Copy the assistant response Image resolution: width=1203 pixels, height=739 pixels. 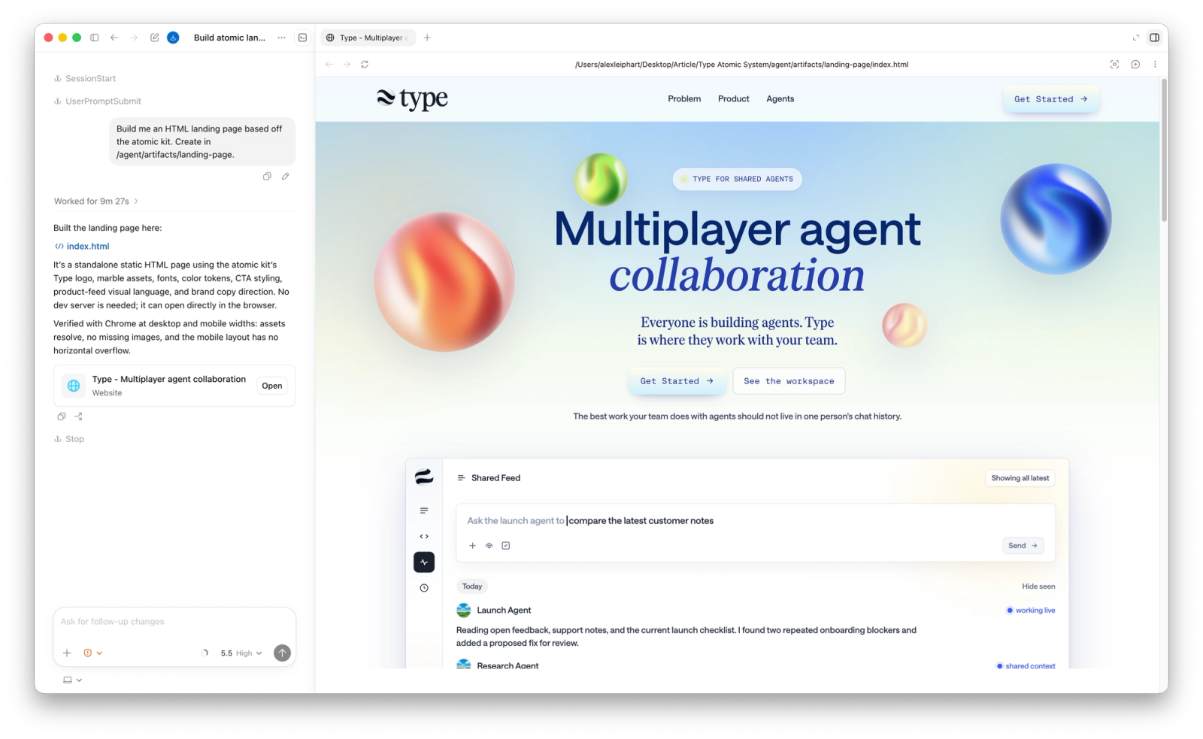[62, 416]
